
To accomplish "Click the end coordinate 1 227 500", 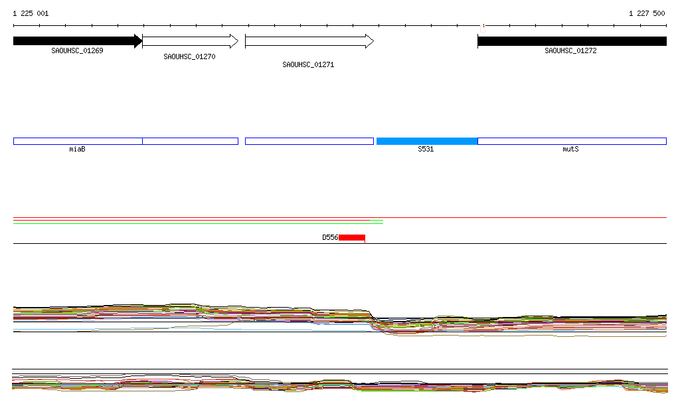I will click(x=647, y=13).
